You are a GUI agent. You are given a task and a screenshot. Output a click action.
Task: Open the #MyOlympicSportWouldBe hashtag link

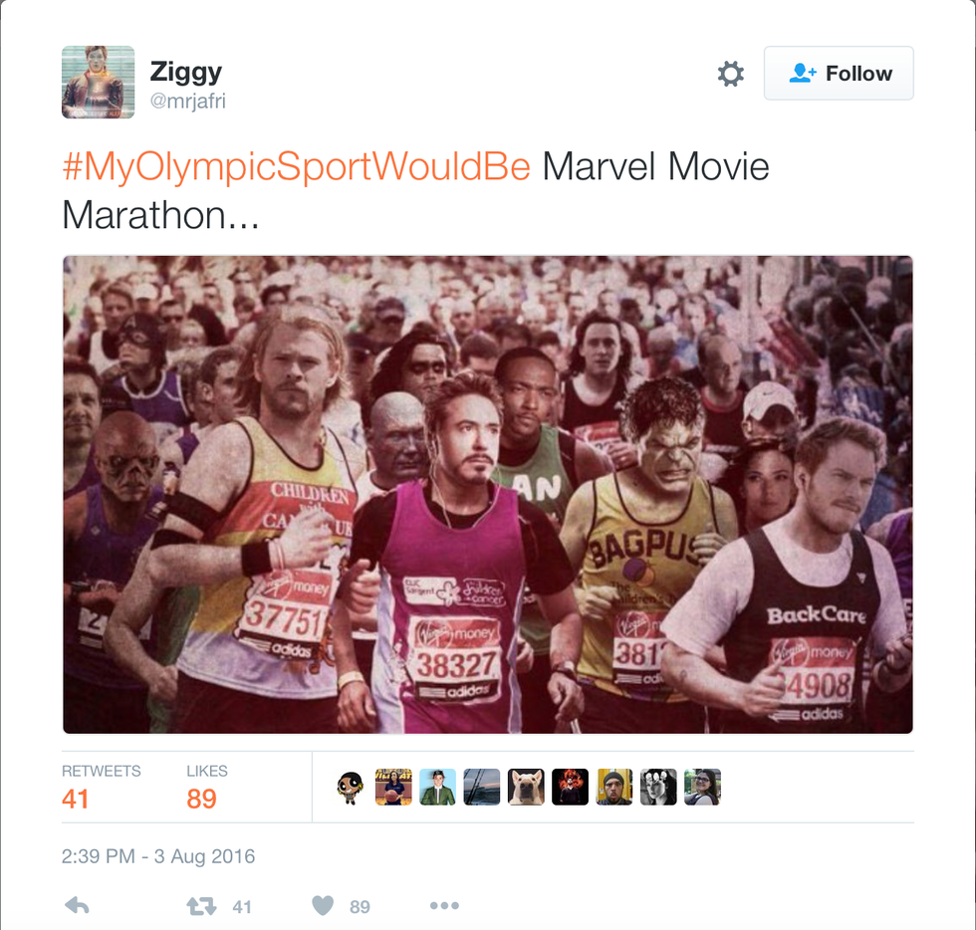pyautogui.click(x=297, y=167)
